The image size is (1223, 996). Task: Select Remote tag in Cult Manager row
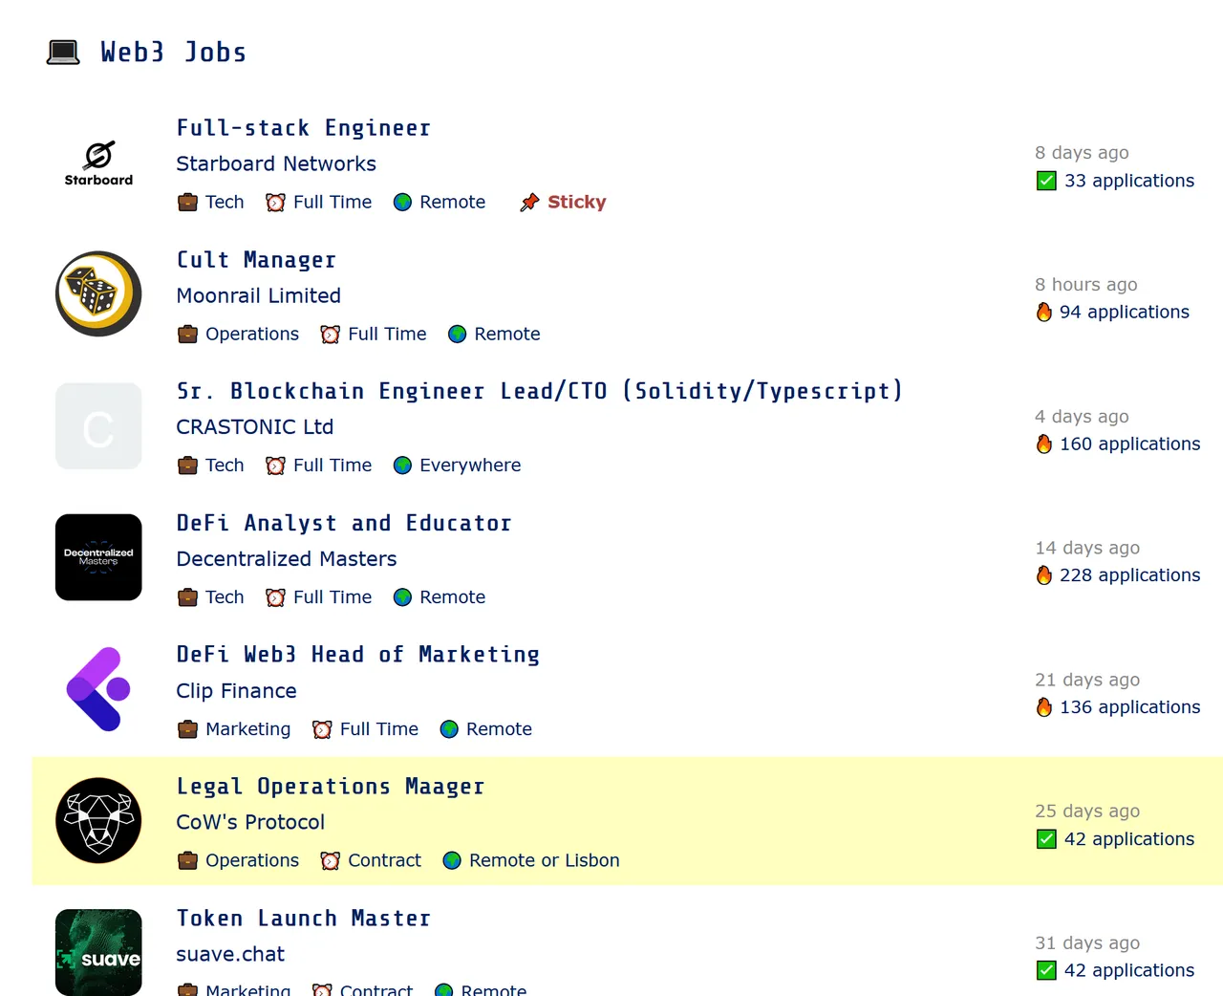[x=507, y=335]
